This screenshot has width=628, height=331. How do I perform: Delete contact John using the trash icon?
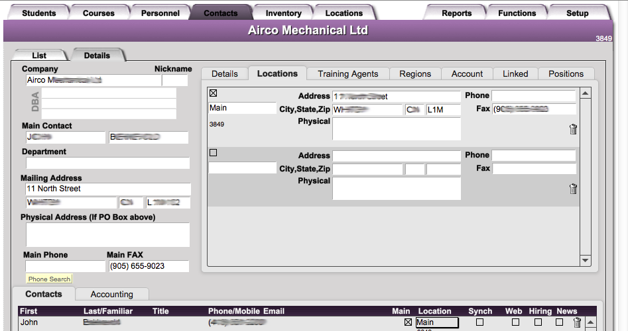point(577,322)
